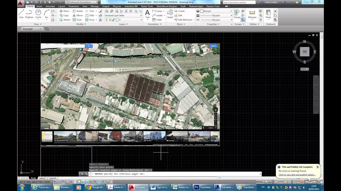The width and height of the screenshot is (341, 191).
Task: Choose the Stretch tool
Action: pyautogui.click(x=65, y=20)
